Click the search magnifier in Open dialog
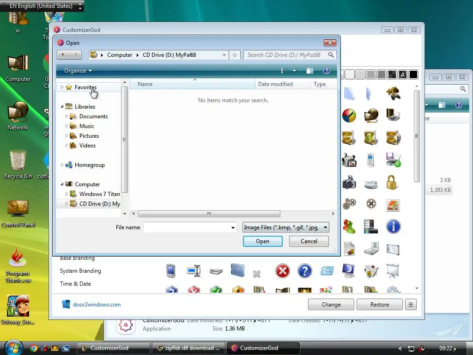Image resolution: width=473 pixels, height=355 pixels. coord(331,55)
